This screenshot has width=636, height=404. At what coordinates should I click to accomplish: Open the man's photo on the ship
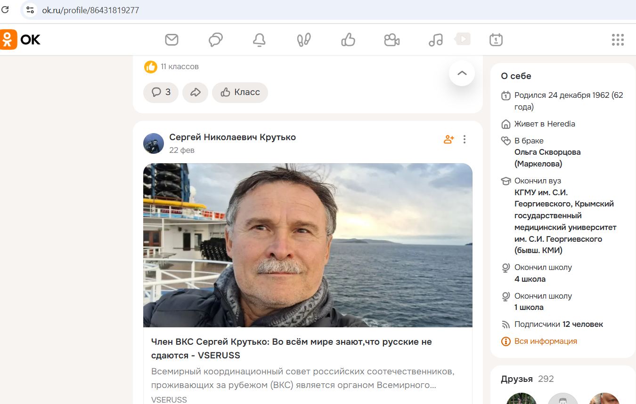308,245
